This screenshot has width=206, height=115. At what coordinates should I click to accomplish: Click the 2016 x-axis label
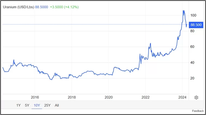tap(35, 97)
